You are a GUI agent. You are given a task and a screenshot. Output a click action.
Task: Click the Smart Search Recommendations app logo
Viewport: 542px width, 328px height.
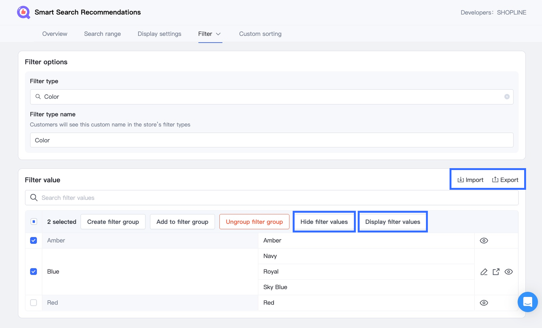(24, 12)
